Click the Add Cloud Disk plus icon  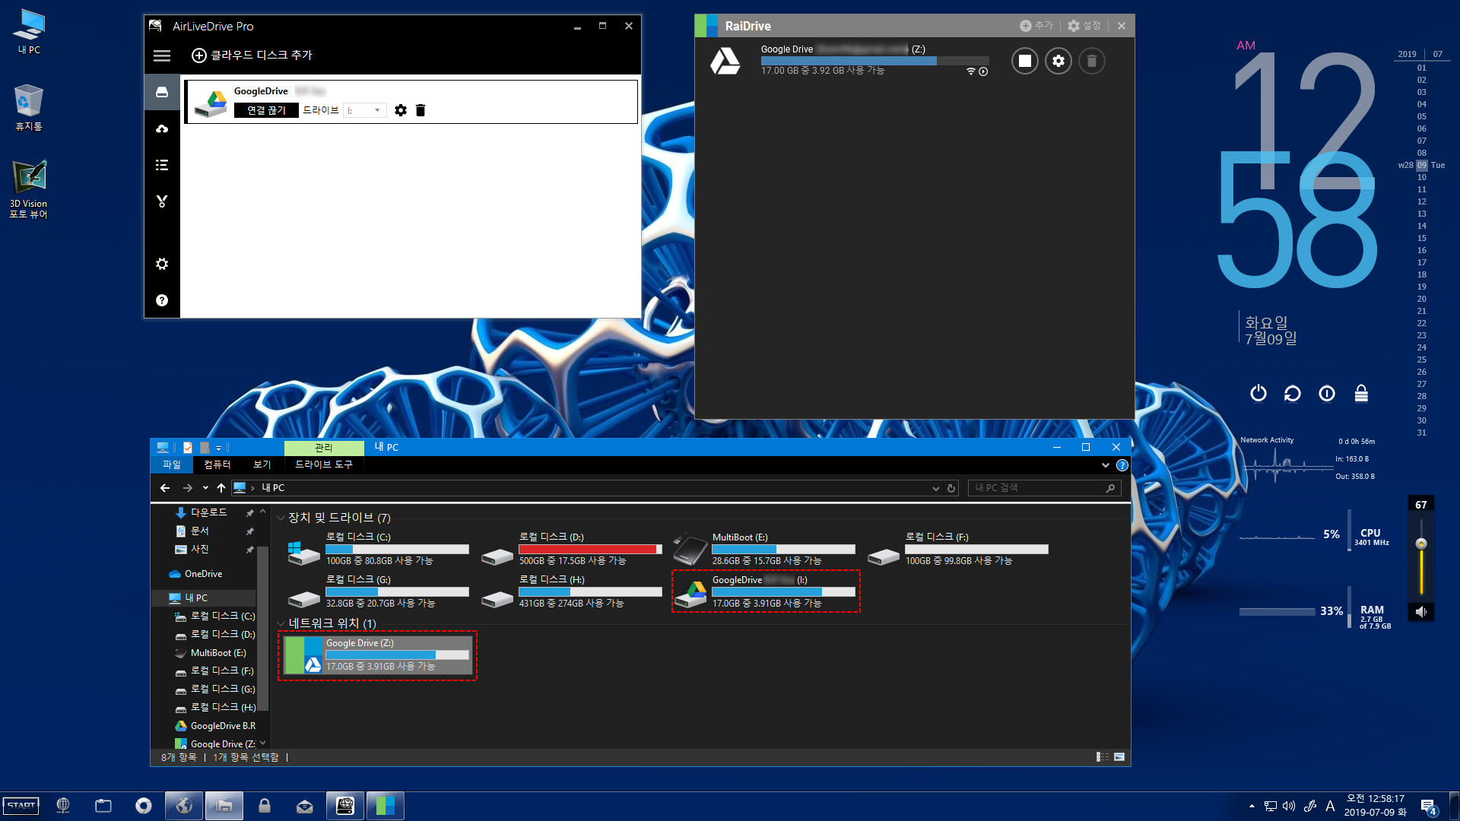tap(198, 55)
